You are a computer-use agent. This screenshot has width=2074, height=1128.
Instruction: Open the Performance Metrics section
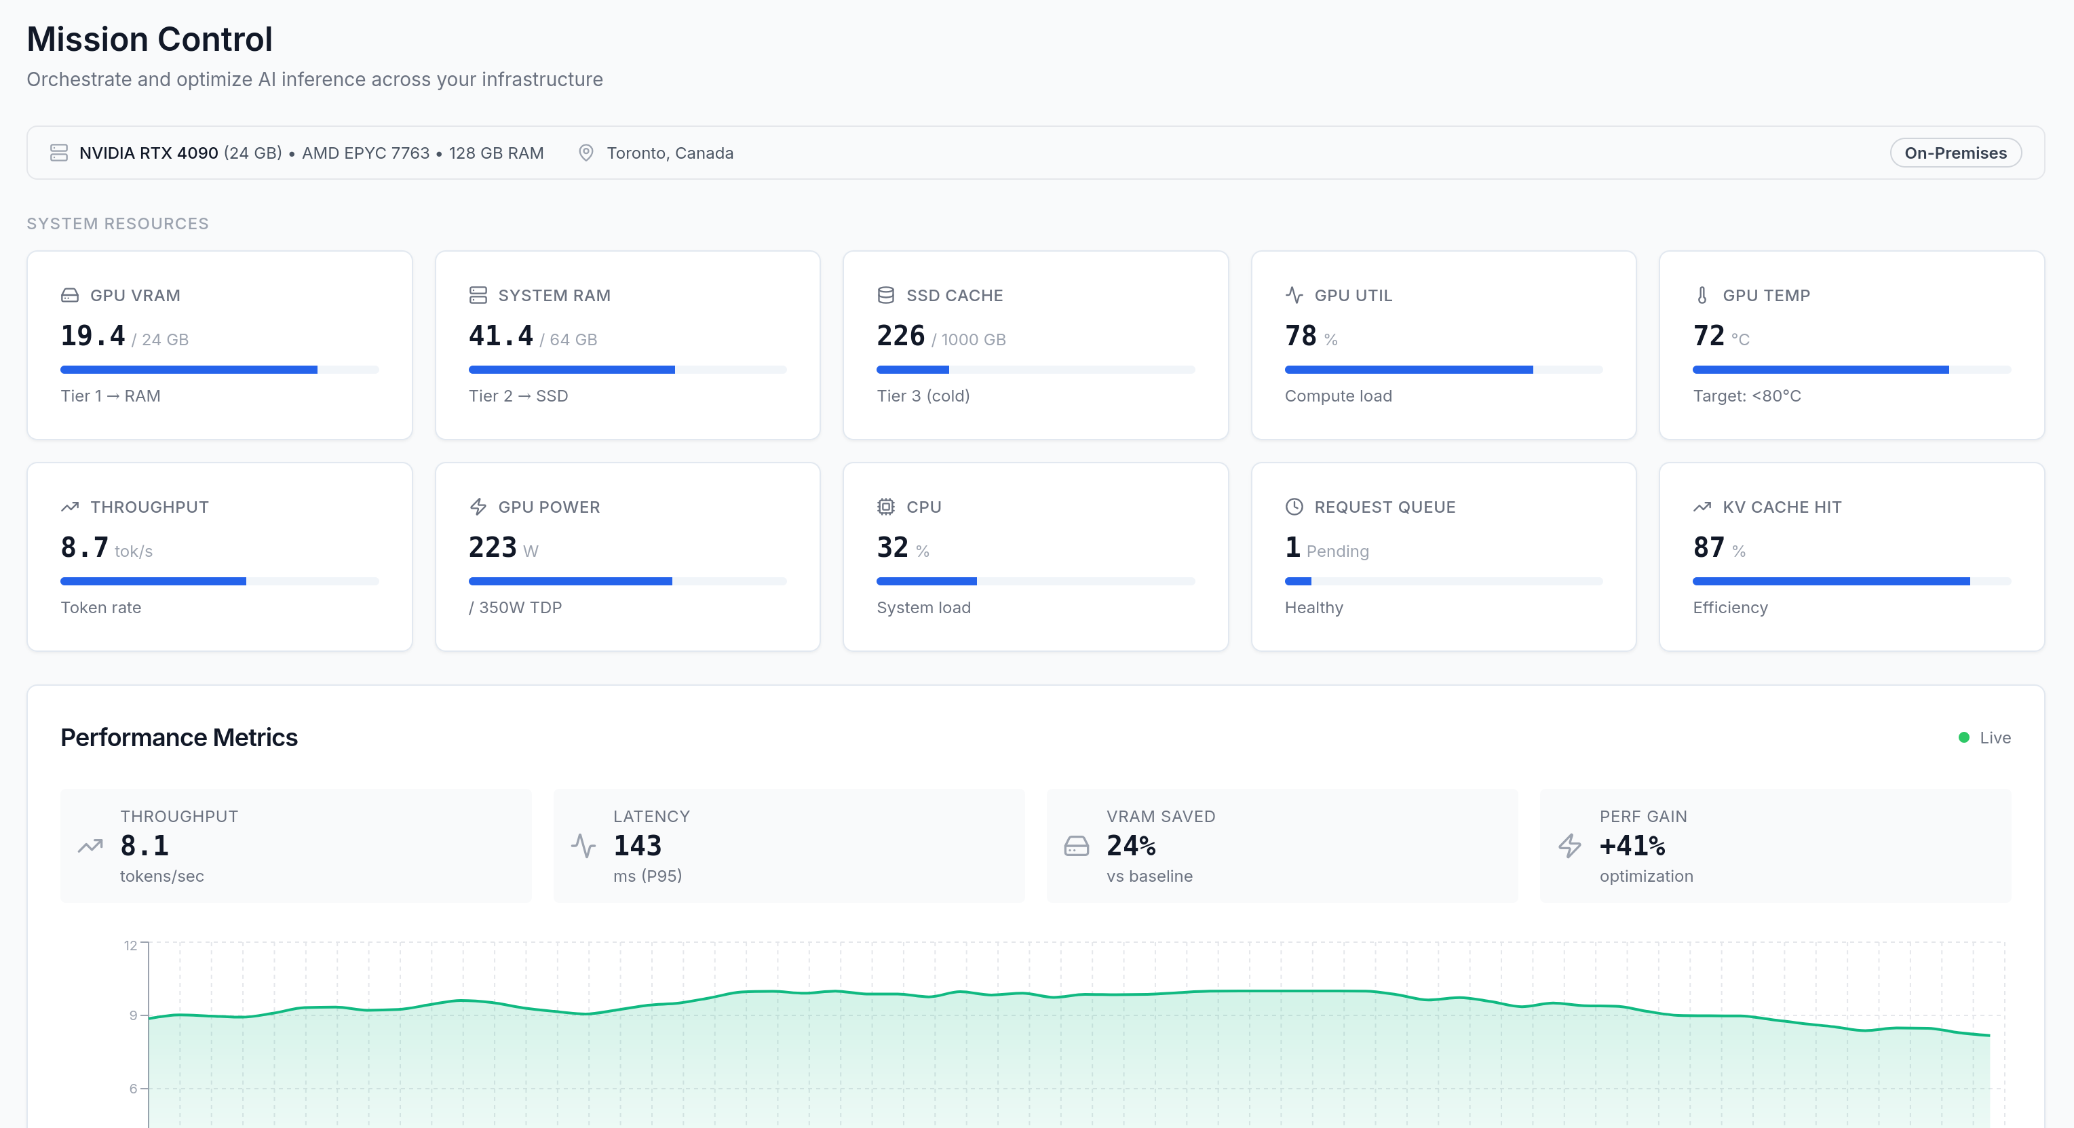point(178,737)
